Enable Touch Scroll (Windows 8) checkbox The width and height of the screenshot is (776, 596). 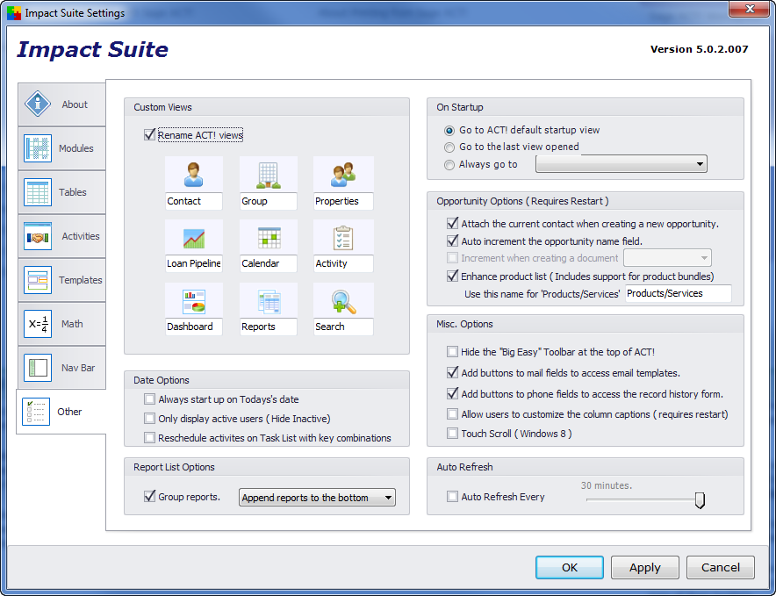coord(452,433)
